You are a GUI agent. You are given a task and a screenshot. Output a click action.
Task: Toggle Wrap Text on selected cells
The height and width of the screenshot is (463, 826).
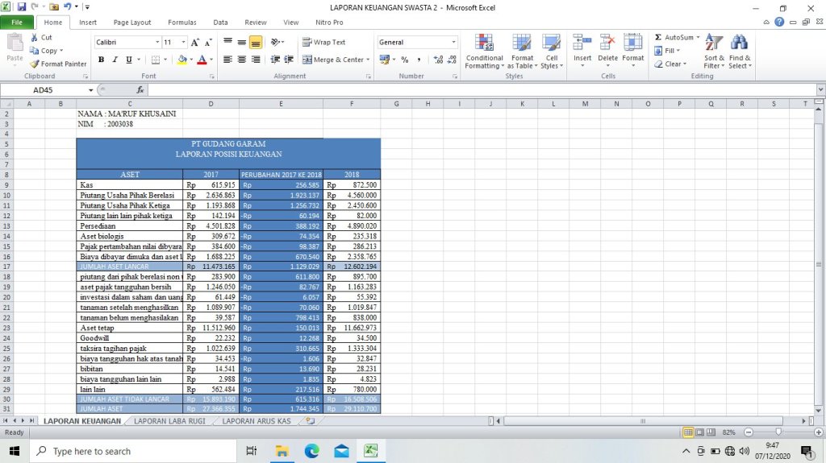(323, 42)
